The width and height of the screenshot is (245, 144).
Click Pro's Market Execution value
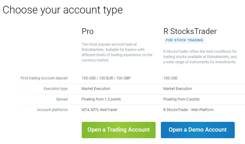click(x=96, y=89)
